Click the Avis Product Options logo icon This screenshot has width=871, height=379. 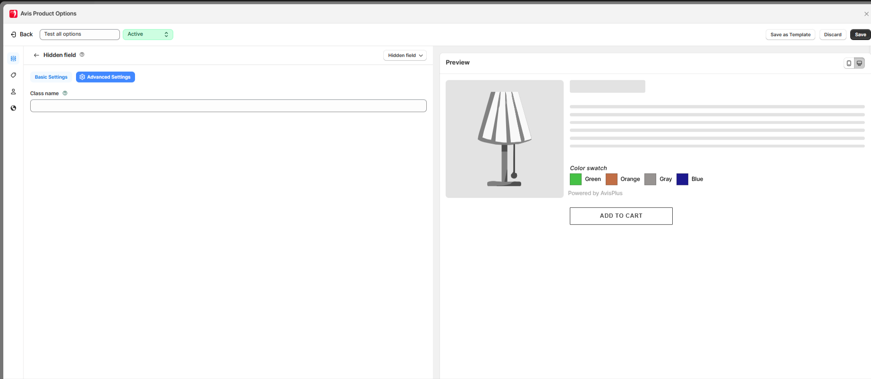[13, 14]
